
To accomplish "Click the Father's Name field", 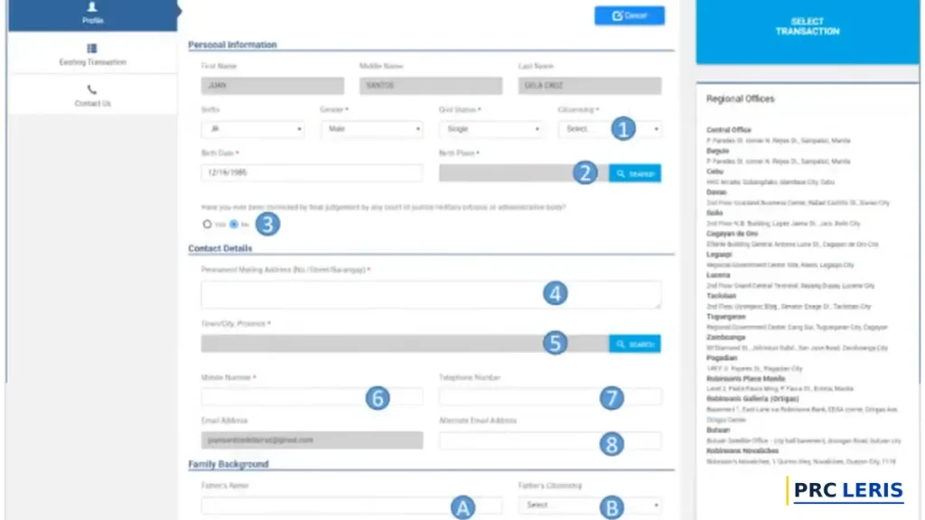I will (x=351, y=506).
